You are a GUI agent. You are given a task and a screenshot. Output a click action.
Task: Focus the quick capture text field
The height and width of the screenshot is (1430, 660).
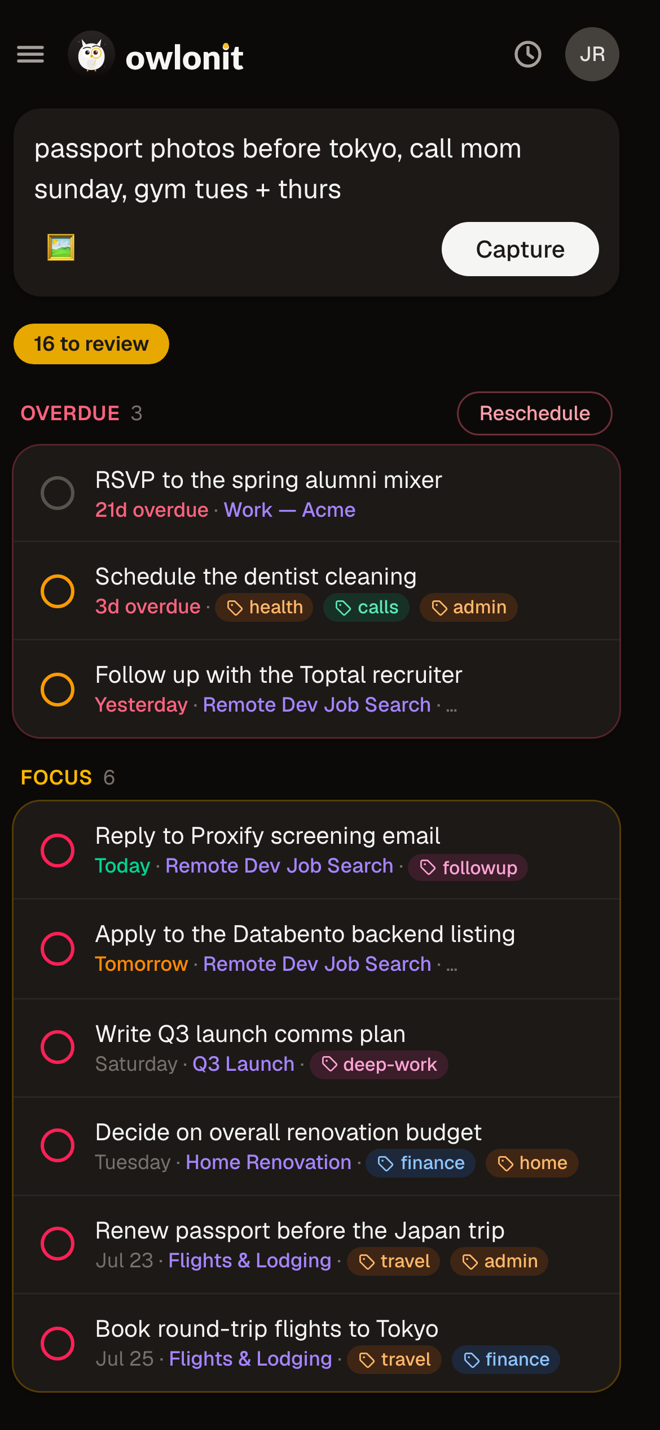click(x=316, y=169)
